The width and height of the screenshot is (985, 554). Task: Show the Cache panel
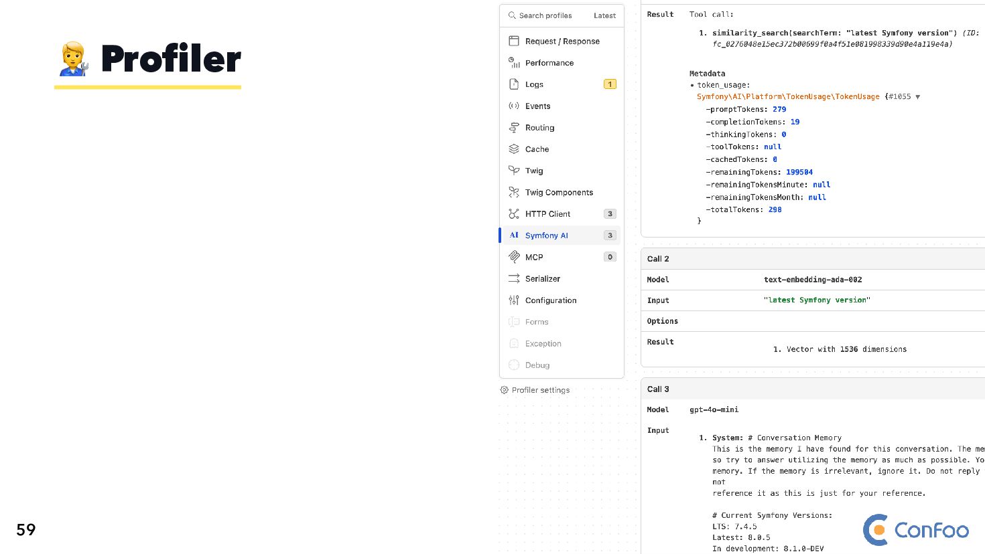pos(562,149)
